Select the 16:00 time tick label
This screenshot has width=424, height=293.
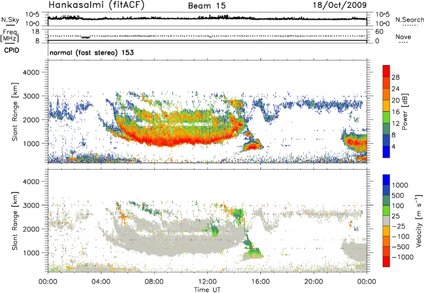(260, 282)
